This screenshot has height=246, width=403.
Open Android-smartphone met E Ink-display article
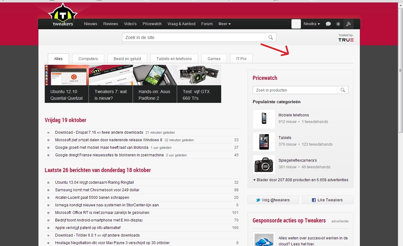[x=99, y=220]
